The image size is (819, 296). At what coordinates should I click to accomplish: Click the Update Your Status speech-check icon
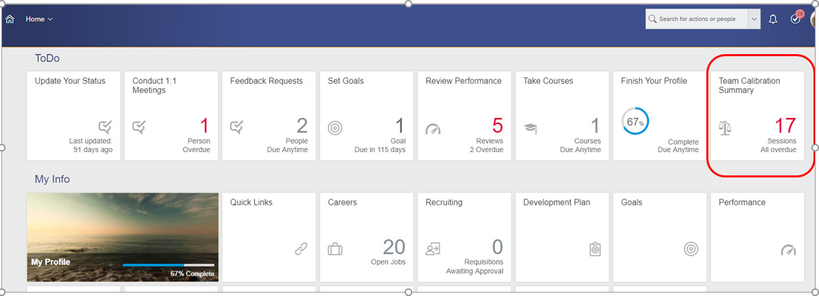[105, 127]
